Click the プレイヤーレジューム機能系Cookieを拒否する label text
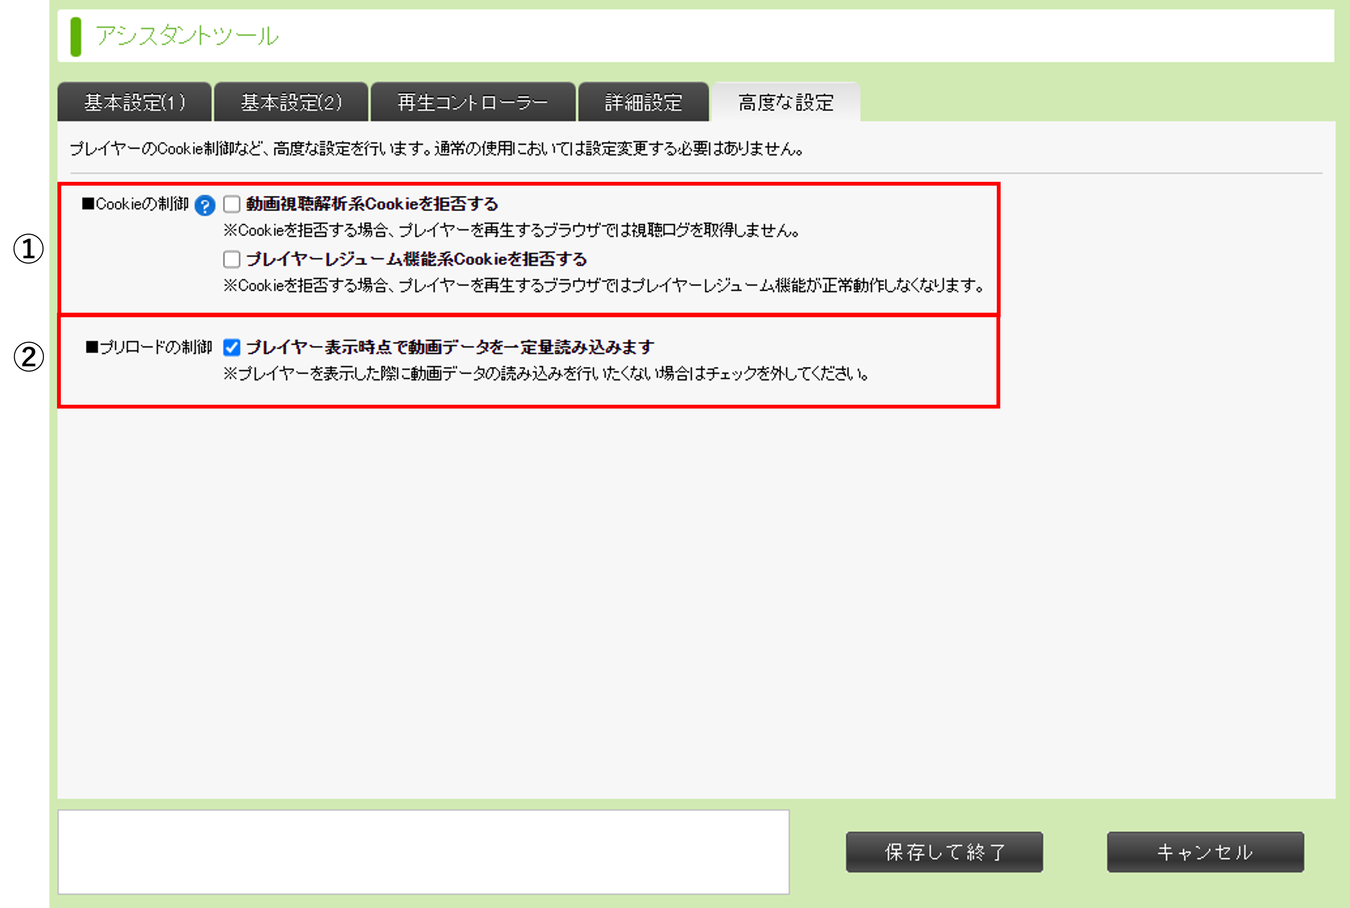Image resolution: width=1350 pixels, height=908 pixels. click(416, 259)
